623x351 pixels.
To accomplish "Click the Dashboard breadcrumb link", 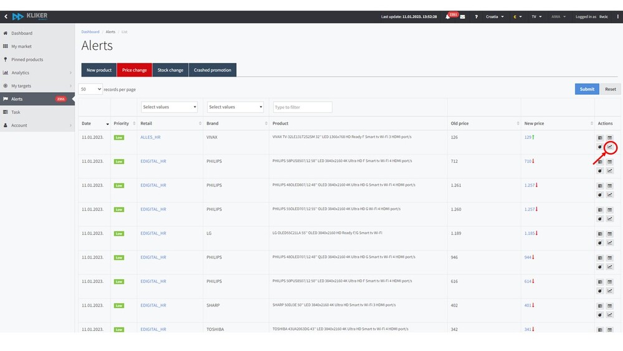I will [x=90, y=32].
